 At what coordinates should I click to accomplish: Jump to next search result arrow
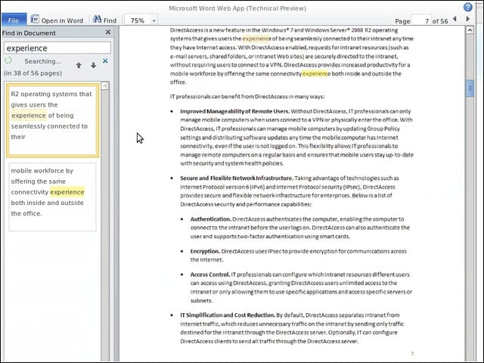click(93, 65)
